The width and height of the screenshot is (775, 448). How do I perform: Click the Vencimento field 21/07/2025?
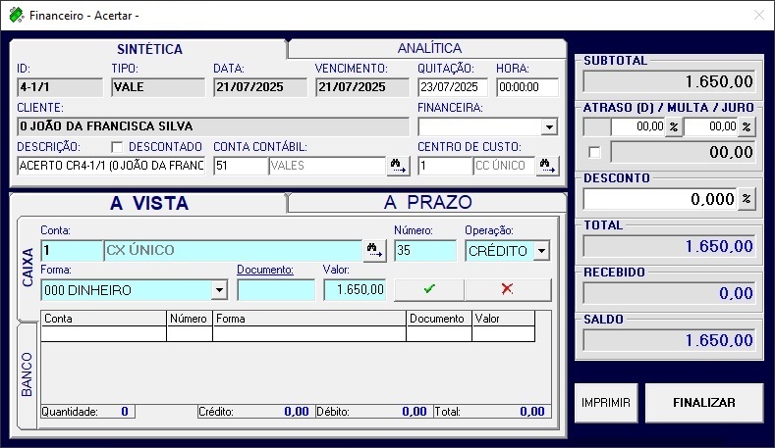362,87
